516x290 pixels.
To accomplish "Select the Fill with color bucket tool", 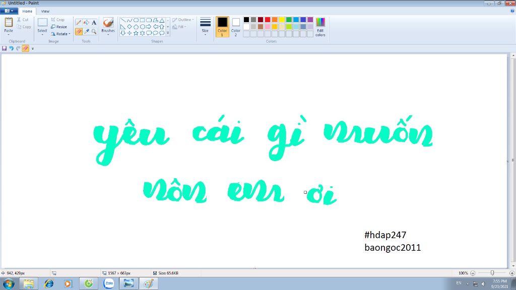I will [x=86, y=23].
